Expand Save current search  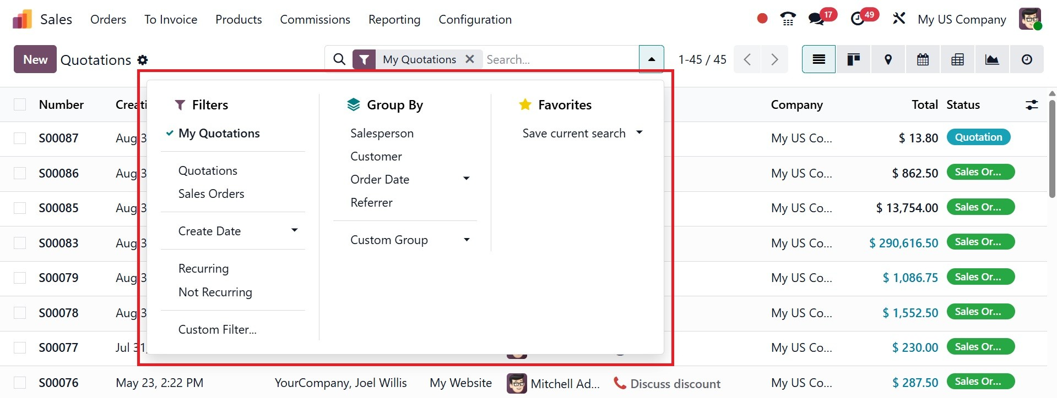tap(639, 133)
